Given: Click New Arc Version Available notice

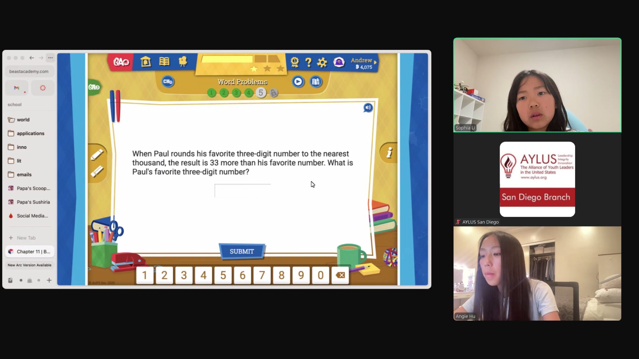Looking at the screenshot, I should click(29, 265).
